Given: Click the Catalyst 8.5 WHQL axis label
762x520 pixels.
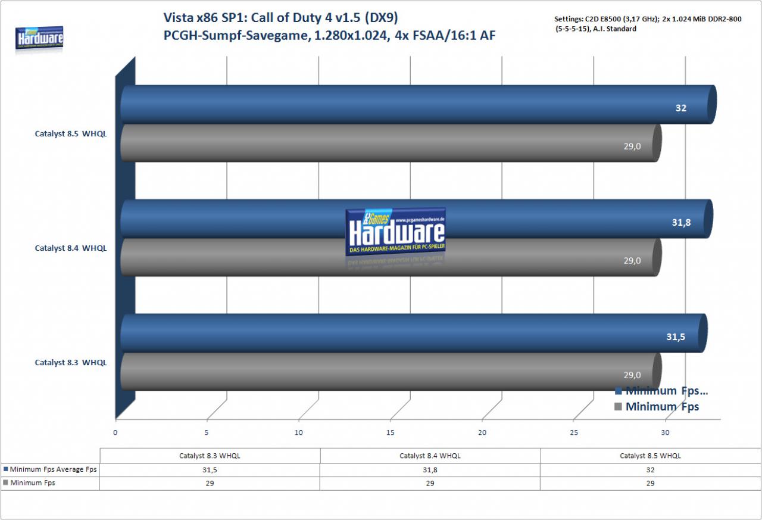Looking at the screenshot, I should pyautogui.click(x=71, y=134).
